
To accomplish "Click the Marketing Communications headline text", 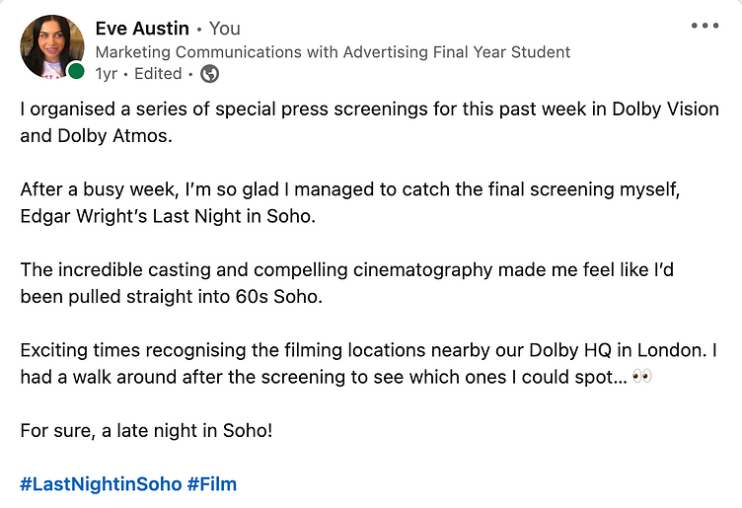I will tap(333, 52).
